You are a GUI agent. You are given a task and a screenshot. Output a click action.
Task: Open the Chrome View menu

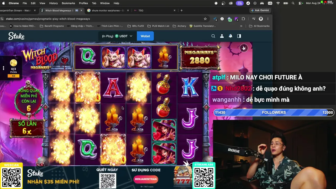tap(42, 3)
